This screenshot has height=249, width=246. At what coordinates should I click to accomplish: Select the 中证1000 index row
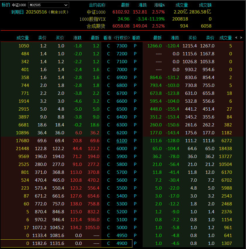96,12
